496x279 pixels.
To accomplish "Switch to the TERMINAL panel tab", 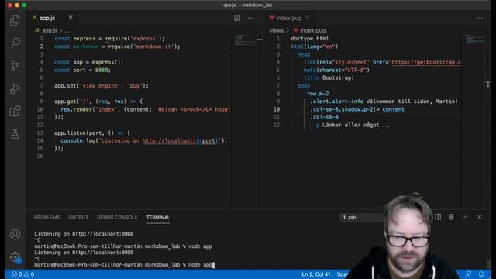I will pyautogui.click(x=158, y=218).
